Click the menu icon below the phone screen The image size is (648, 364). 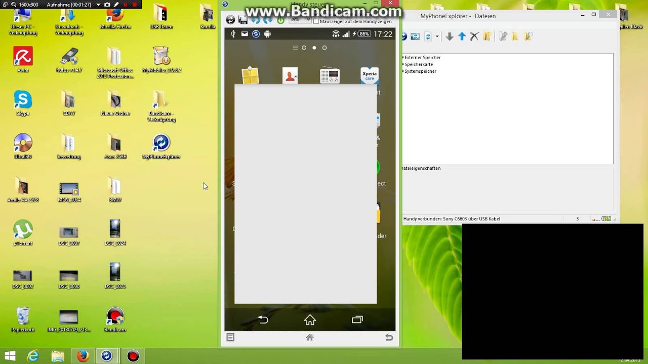click(230, 337)
